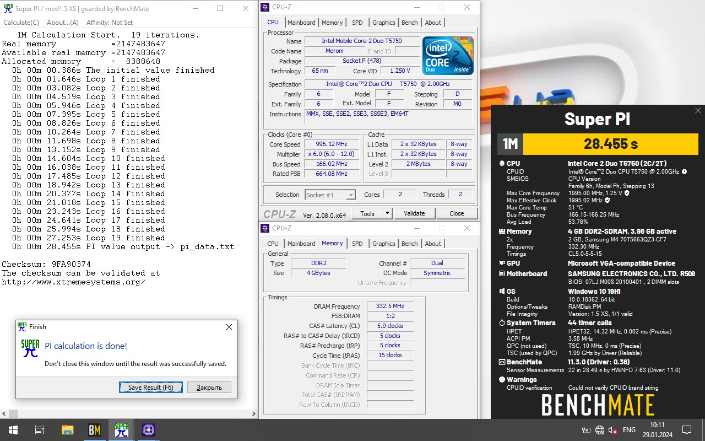This screenshot has height=441, width=705.
Task: Switch to Mainboard tab in lower CPU-Z
Action: (301, 244)
